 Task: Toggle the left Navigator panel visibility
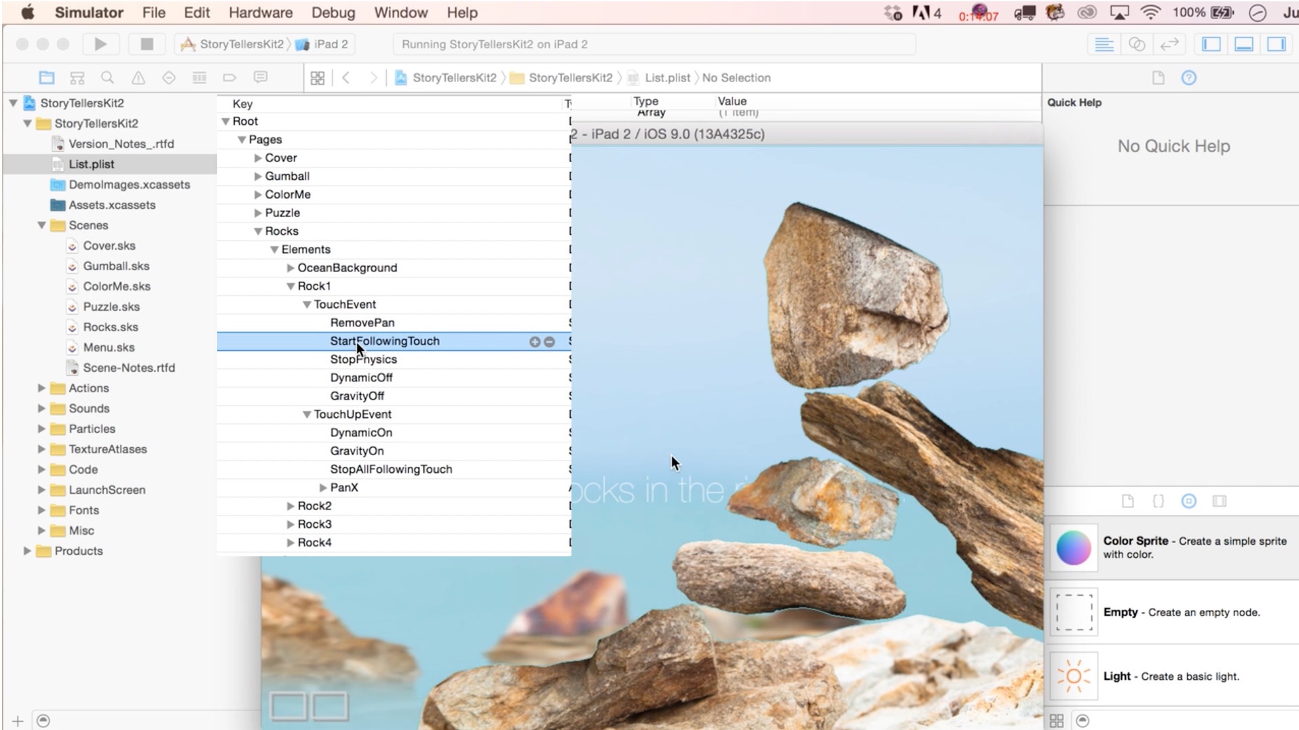click(1211, 45)
